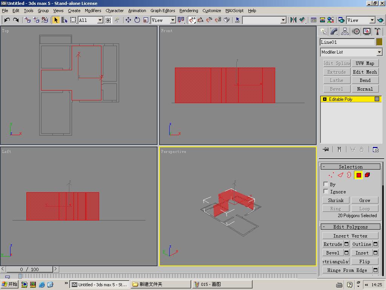Image resolution: width=386 pixels, height=290 pixels.
Task: Open the Rendering menu
Action: (x=188, y=11)
